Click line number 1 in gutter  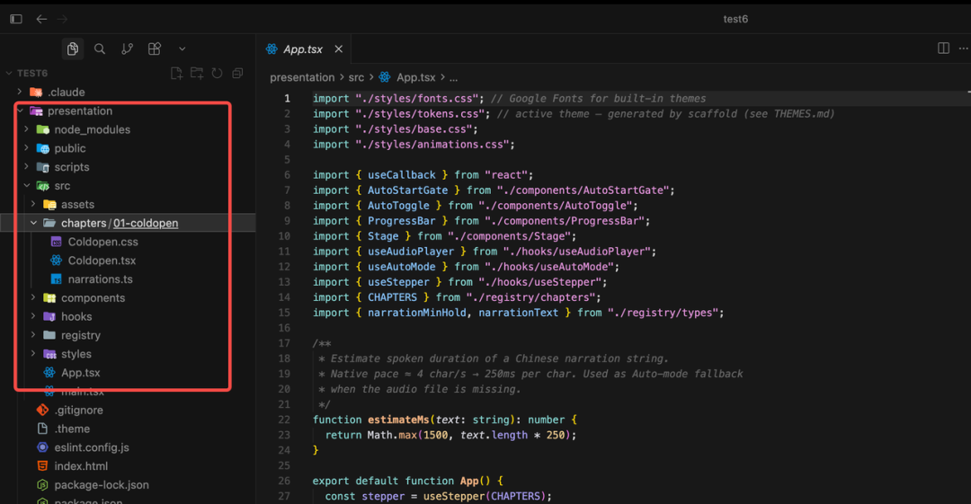click(x=287, y=99)
